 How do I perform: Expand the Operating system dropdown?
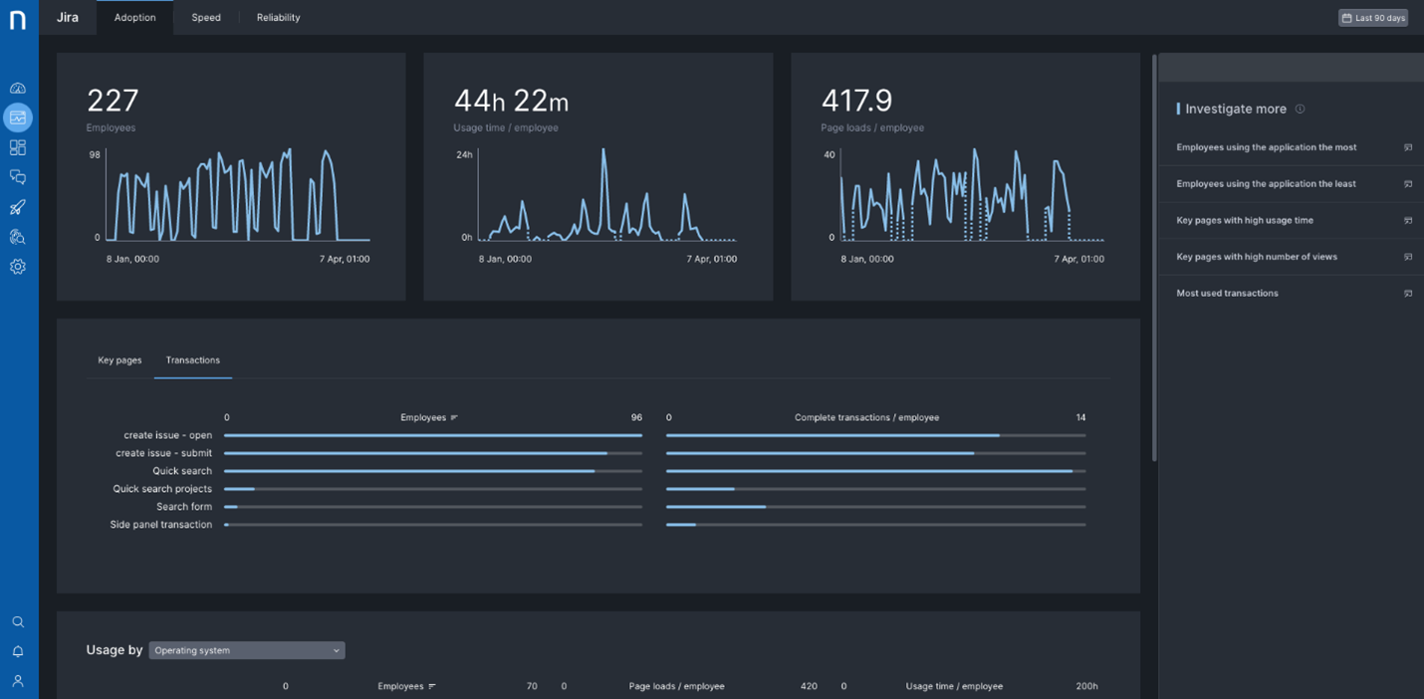pos(247,650)
